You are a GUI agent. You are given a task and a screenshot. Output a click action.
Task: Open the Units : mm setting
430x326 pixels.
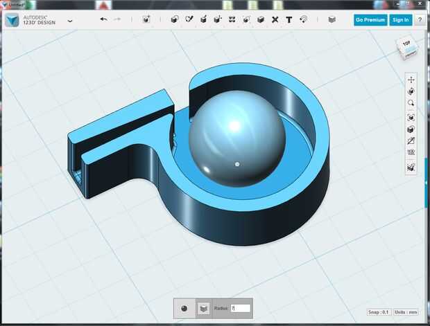406,312
